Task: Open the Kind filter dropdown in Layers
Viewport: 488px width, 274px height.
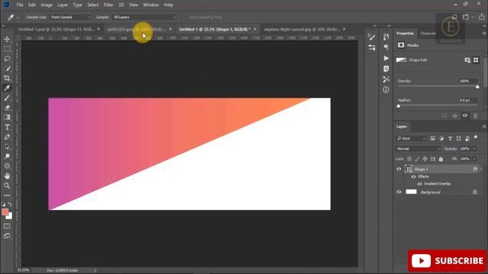Action: (411, 139)
